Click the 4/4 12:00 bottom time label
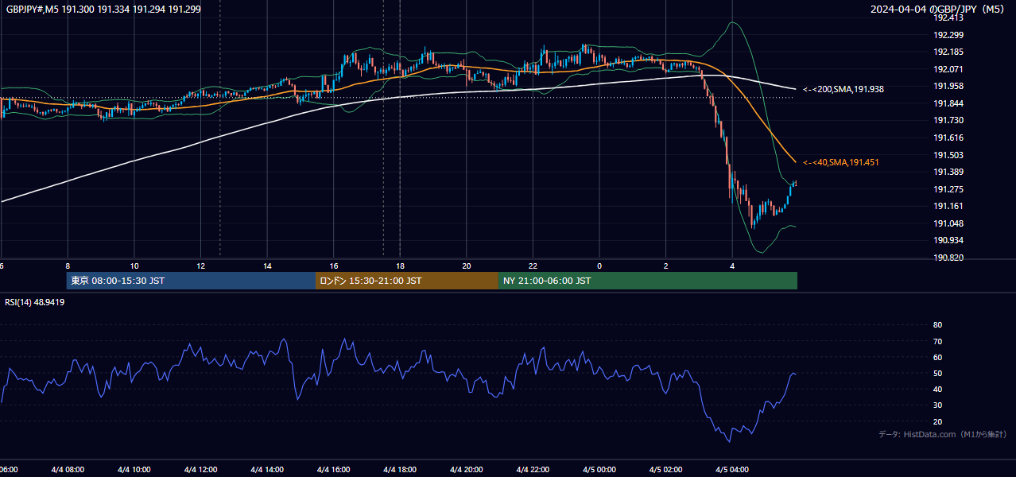1016x477 pixels. [x=200, y=470]
